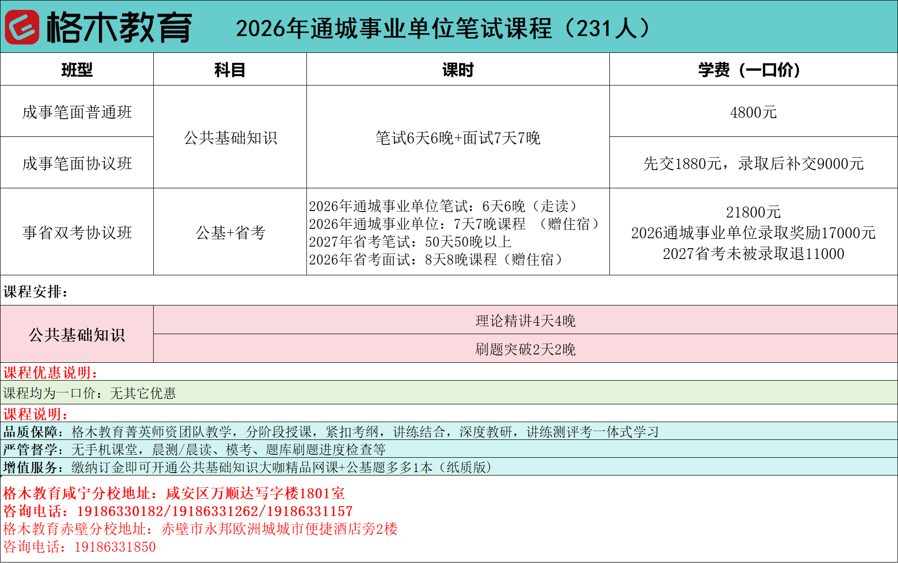Image resolution: width=898 pixels, height=563 pixels.
Task: Click the 科目 column header
Action: [230, 70]
